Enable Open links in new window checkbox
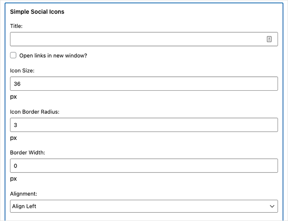Screen dimensions: 288x221 pos(13,55)
